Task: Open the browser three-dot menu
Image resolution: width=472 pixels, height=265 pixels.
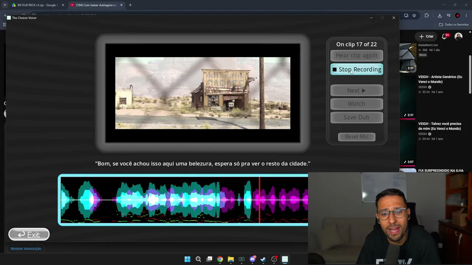Action: 466,15
